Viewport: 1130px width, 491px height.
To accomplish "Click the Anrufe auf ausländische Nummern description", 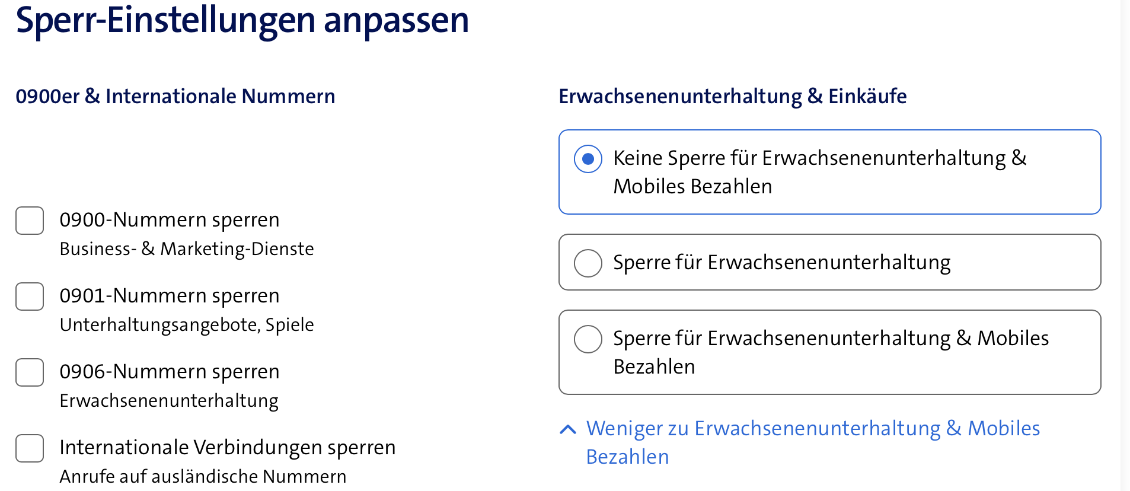I will [x=203, y=477].
